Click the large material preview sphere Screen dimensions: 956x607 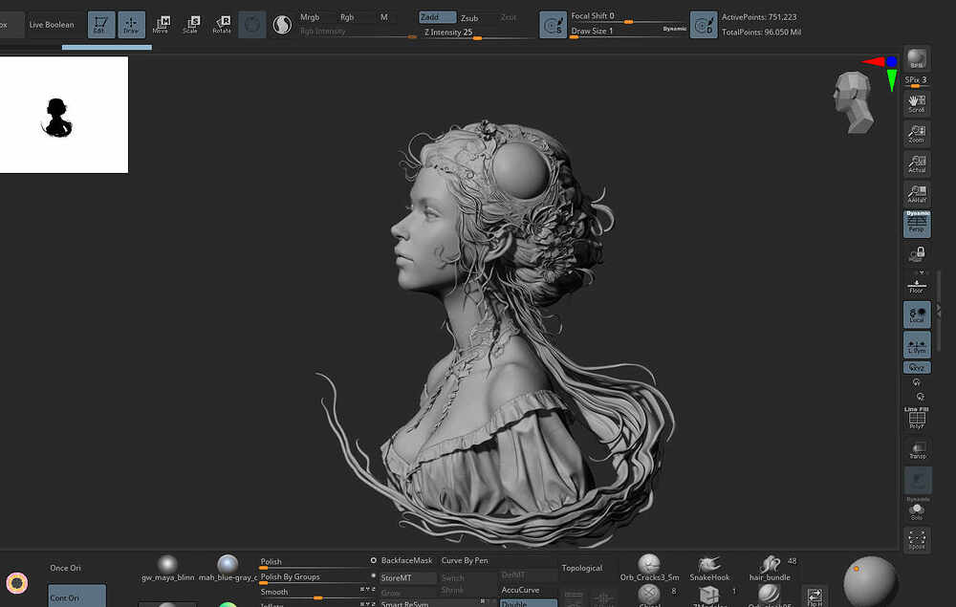click(870, 582)
